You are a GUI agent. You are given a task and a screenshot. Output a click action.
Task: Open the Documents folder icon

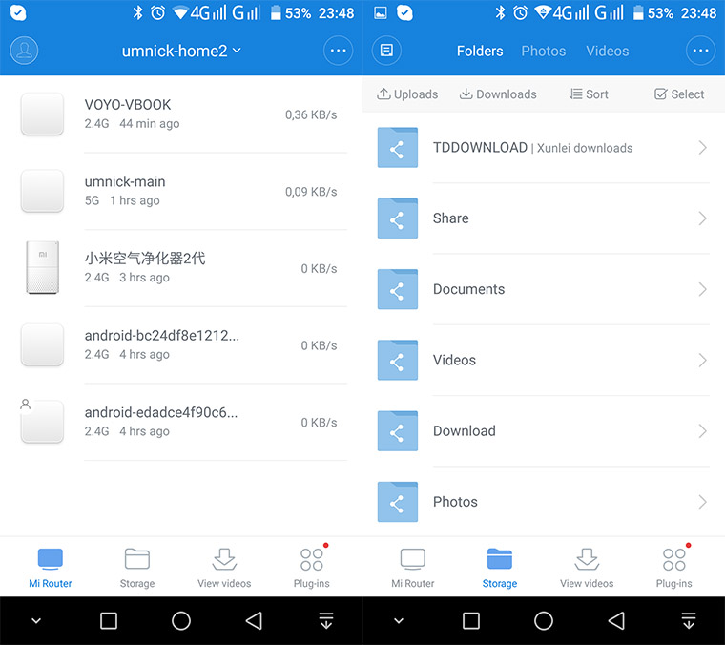[x=398, y=289]
